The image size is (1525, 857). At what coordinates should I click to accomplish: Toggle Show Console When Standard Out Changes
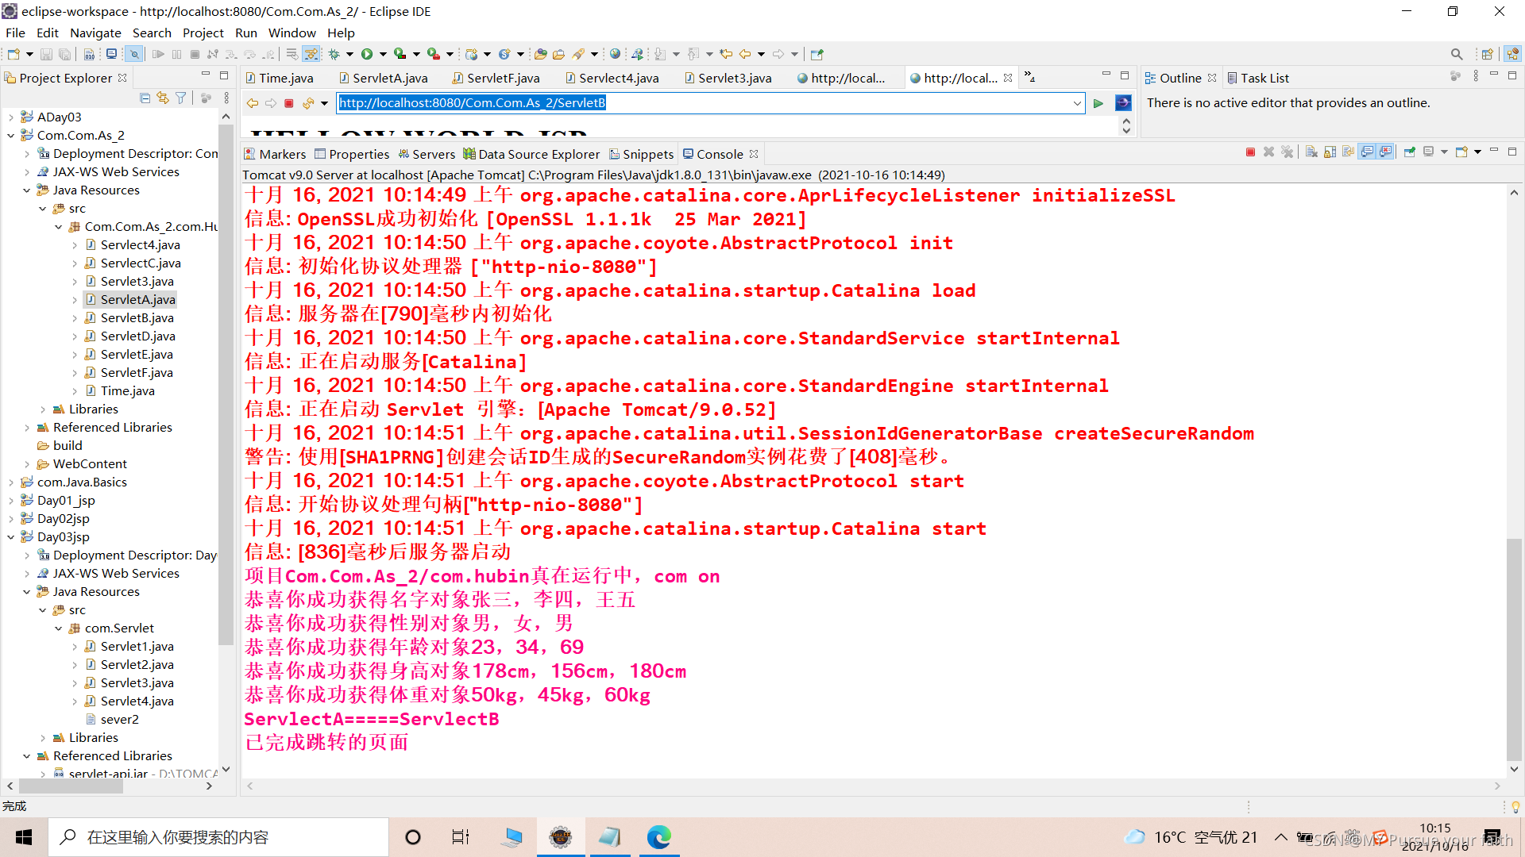(x=1367, y=152)
